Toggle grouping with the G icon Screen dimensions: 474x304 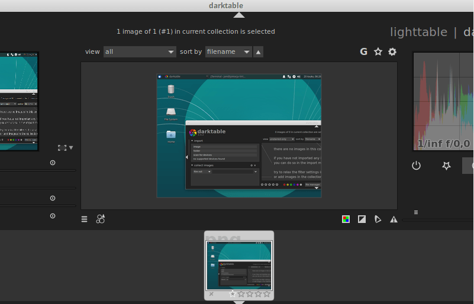pos(364,52)
